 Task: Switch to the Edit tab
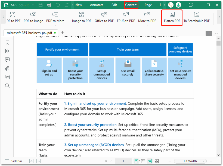pyautogui.click(x=114, y=5)
